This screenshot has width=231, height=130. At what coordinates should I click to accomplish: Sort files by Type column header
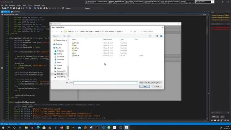tap(122, 39)
